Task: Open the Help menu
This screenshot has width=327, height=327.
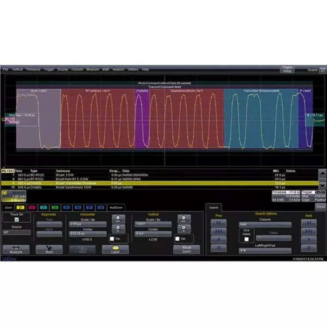Action: pos(145,70)
